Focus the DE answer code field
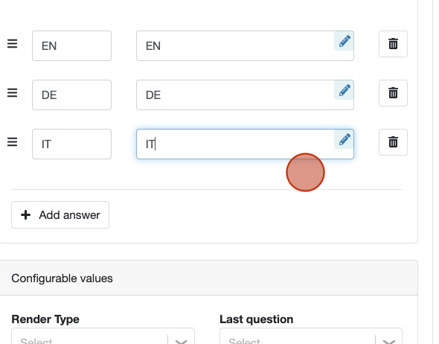Image resolution: width=439 pixels, height=344 pixels. click(71, 95)
